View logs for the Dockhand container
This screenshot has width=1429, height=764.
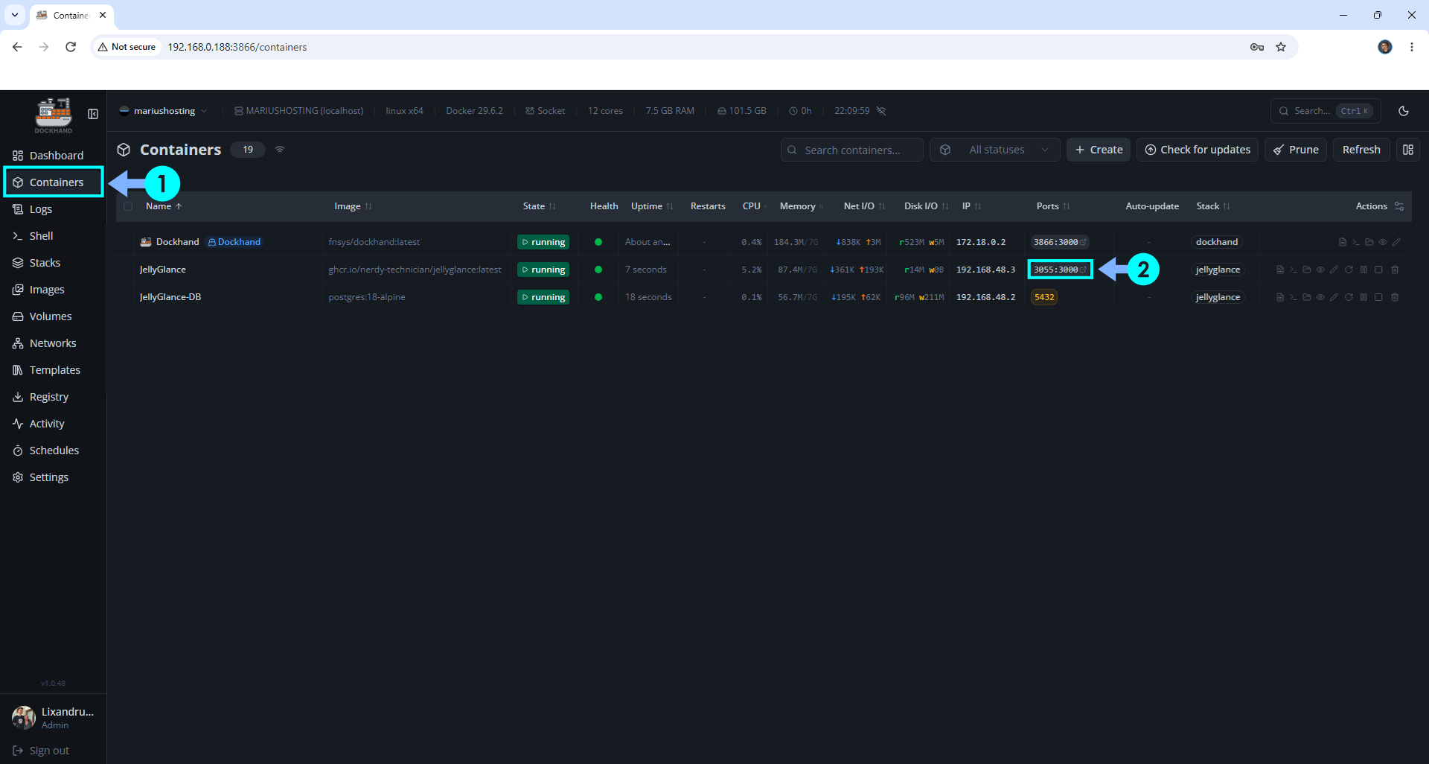click(x=1342, y=242)
